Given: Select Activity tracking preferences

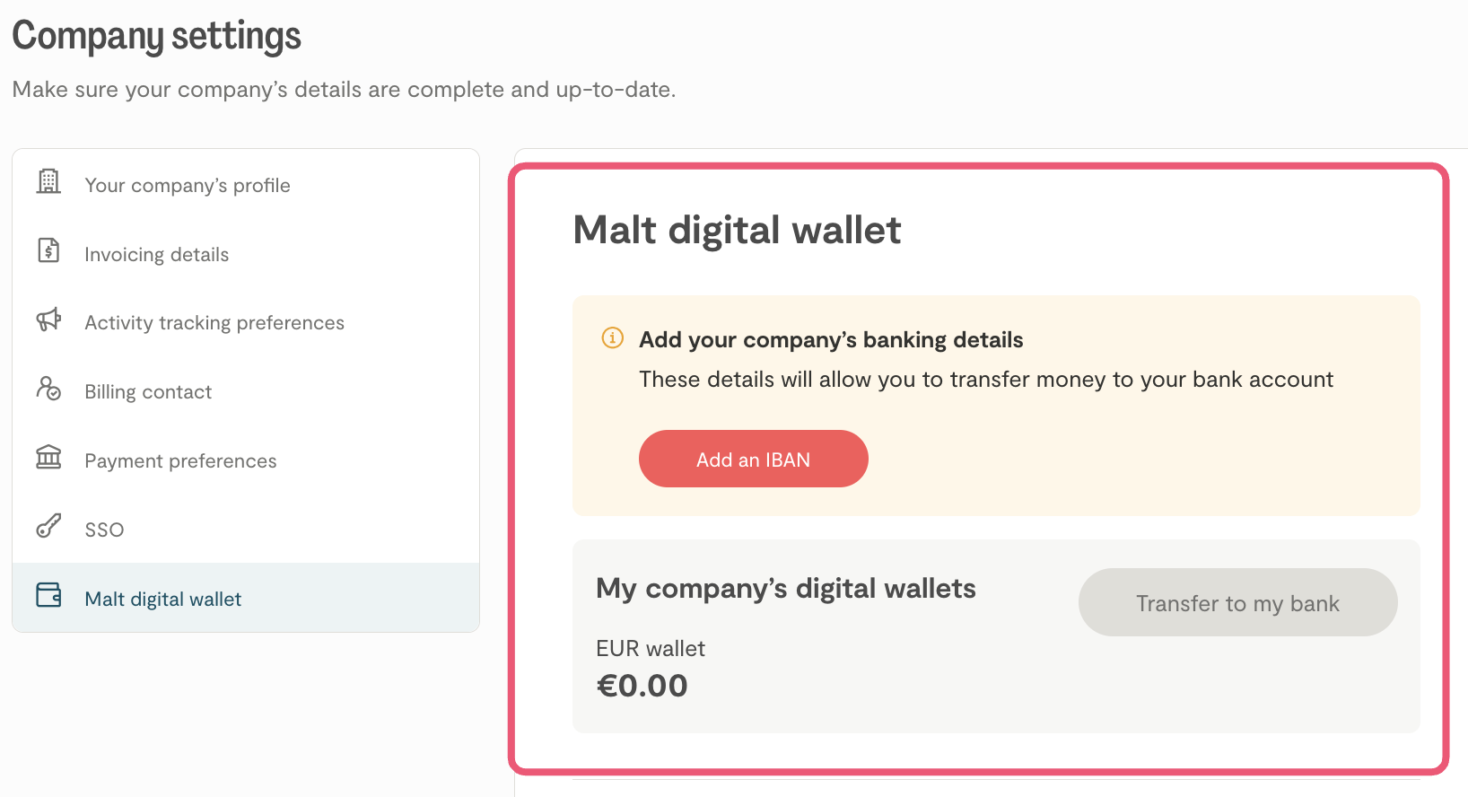Looking at the screenshot, I should pyautogui.click(x=214, y=323).
